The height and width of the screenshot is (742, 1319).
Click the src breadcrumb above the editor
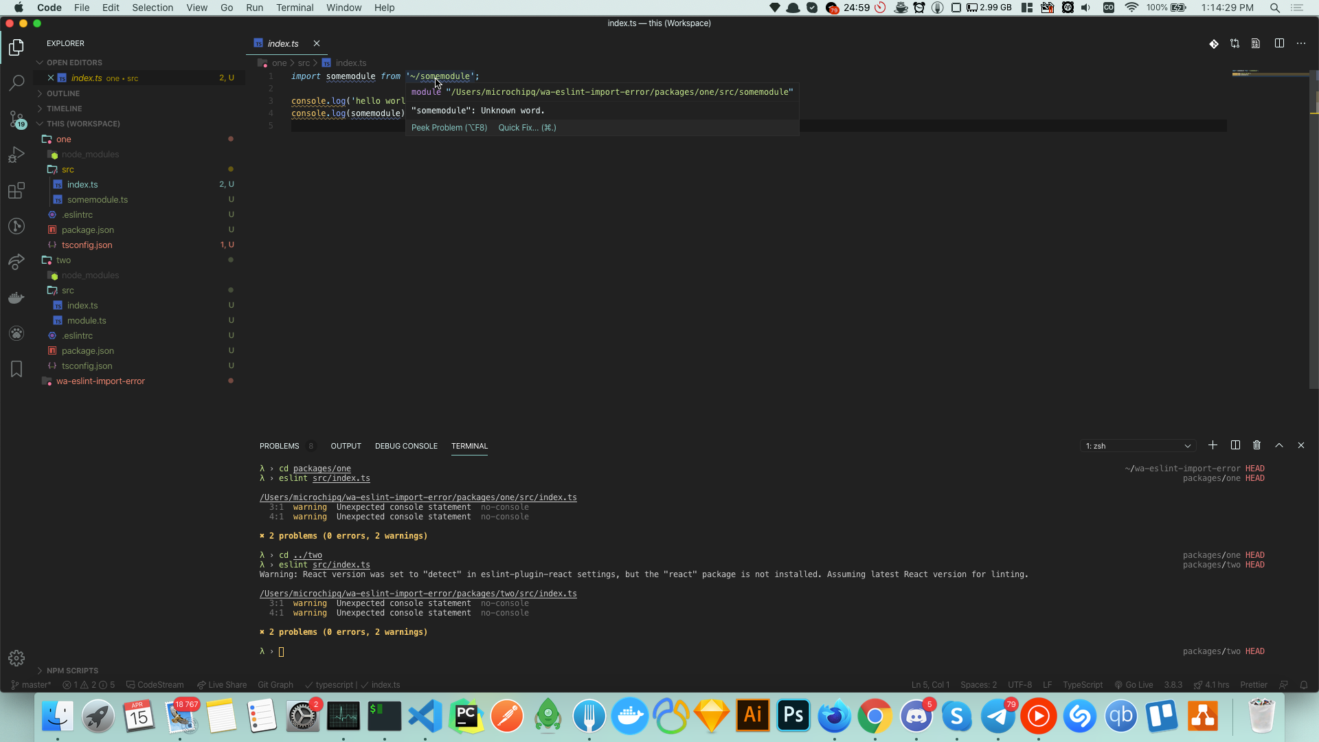(x=304, y=63)
